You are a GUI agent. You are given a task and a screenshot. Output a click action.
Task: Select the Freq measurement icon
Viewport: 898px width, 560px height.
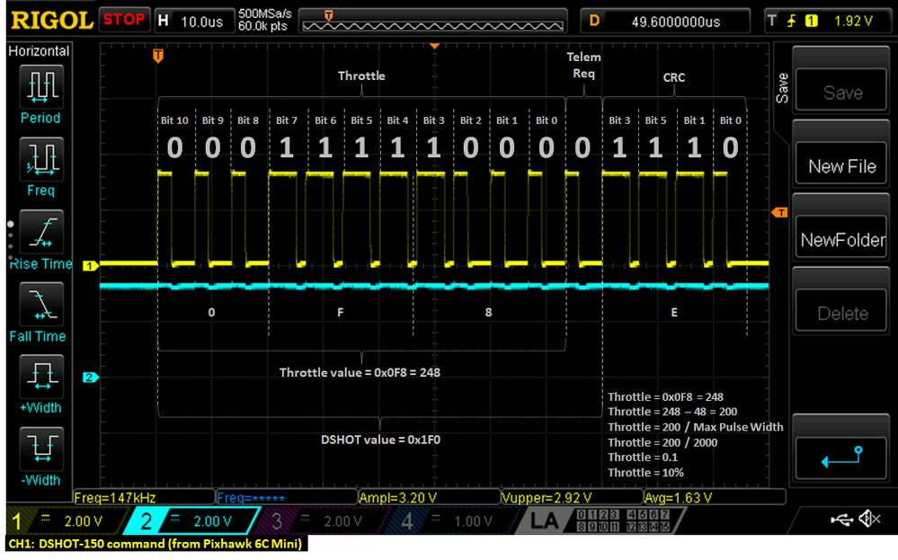tap(41, 160)
